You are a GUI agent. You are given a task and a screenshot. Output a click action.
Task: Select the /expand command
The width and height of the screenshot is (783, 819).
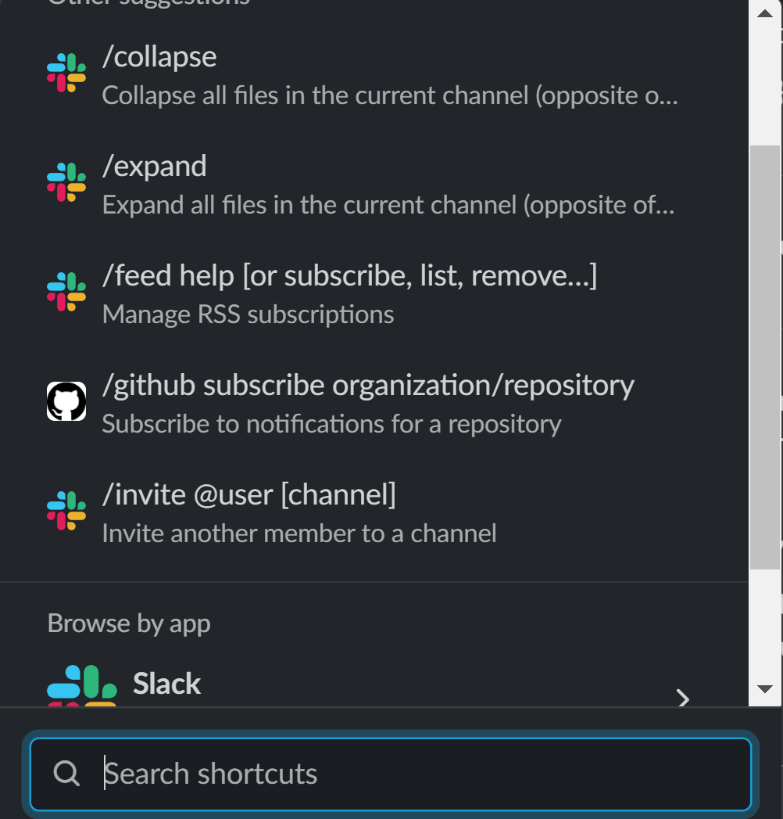click(155, 167)
